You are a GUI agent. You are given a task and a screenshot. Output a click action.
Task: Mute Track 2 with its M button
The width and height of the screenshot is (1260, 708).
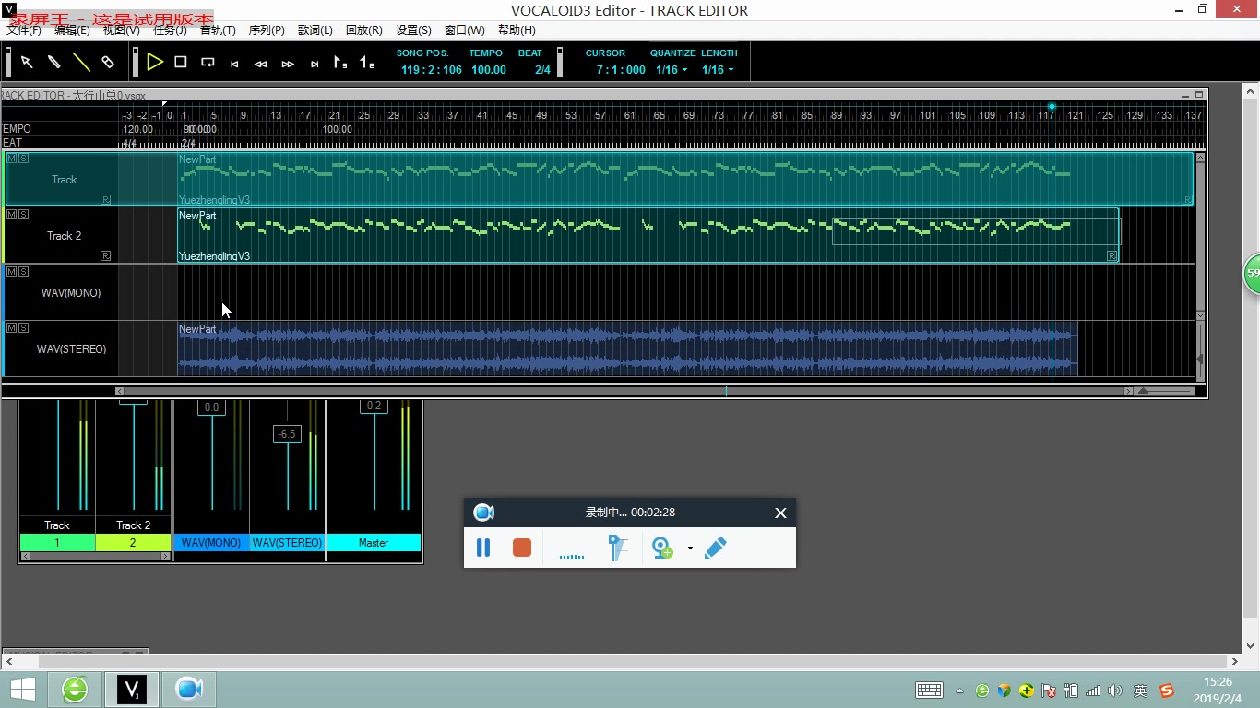tap(11, 215)
